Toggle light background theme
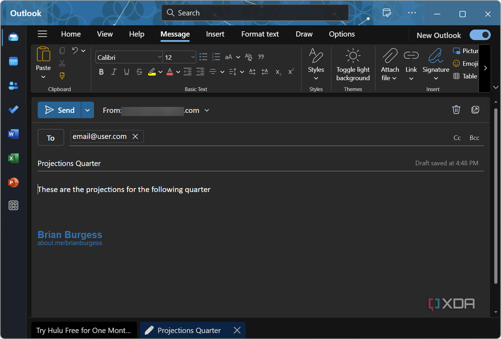The image size is (501, 339). click(353, 64)
